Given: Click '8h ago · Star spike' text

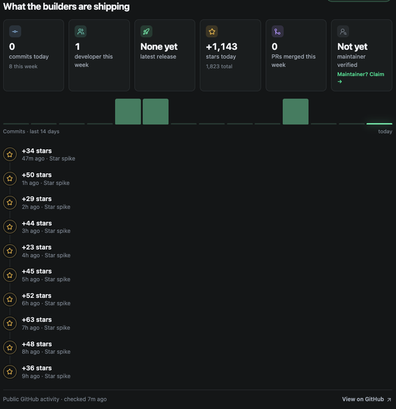Looking at the screenshot, I should point(46,352).
